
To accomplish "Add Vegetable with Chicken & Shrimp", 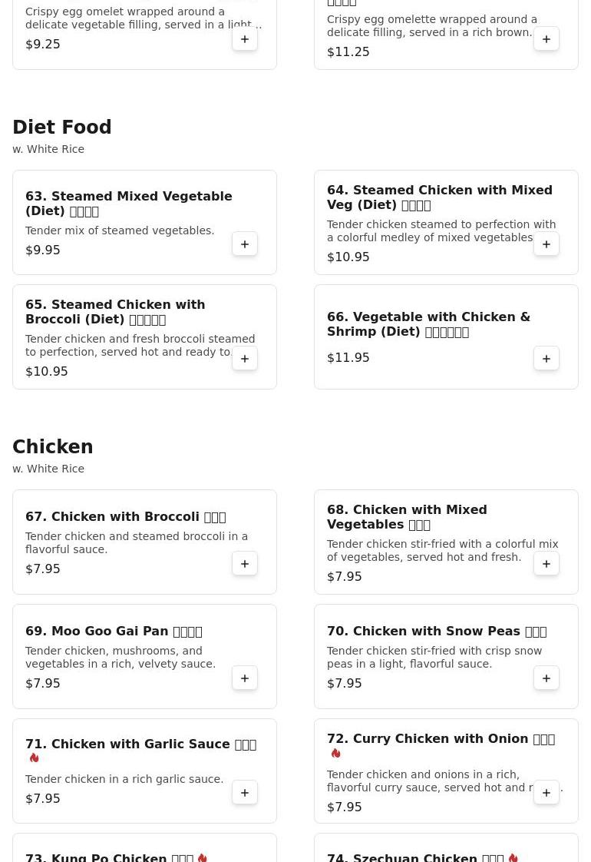I will (546, 359).
